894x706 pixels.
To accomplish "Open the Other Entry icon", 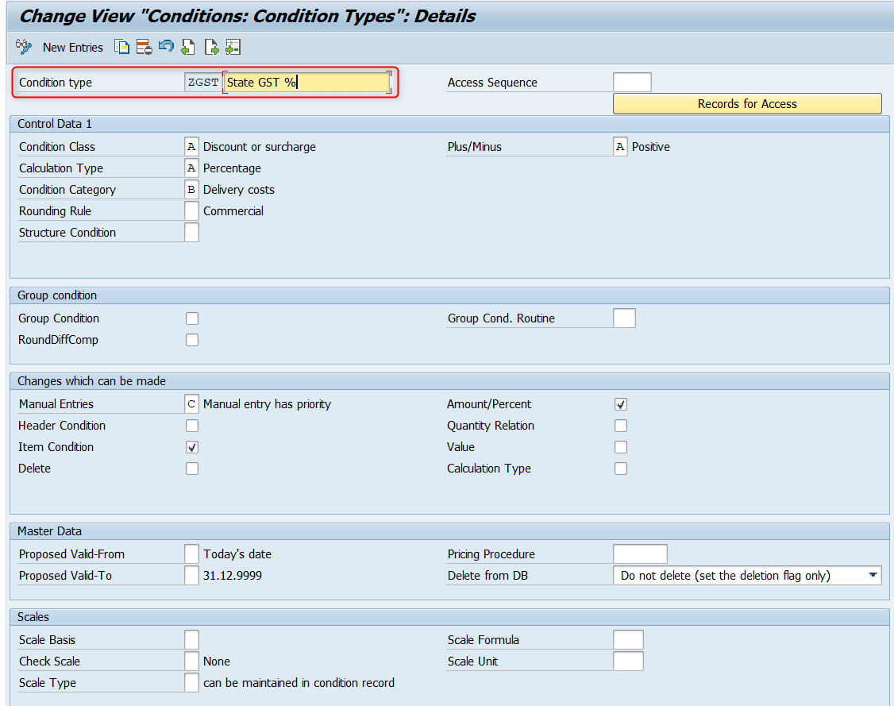I will pyautogui.click(x=233, y=47).
